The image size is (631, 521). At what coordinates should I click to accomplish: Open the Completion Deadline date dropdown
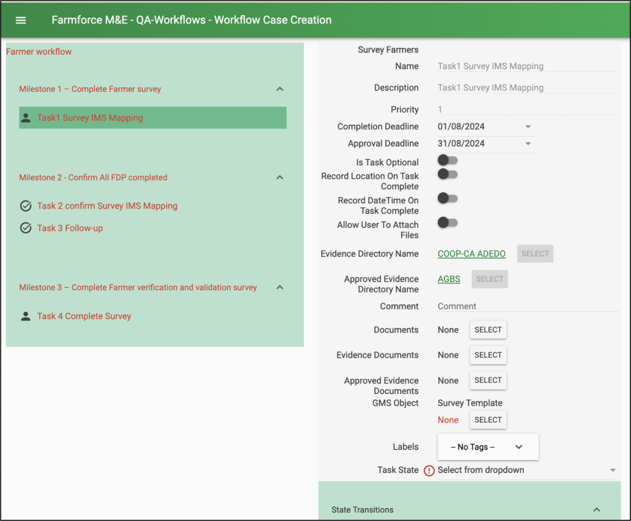click(x=528, y=127)
